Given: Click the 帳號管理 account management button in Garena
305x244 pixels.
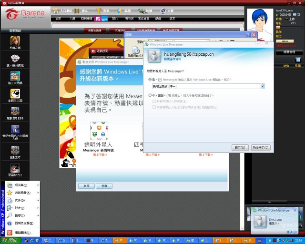Looking at the screenshot, I should [x=289, y=52].
